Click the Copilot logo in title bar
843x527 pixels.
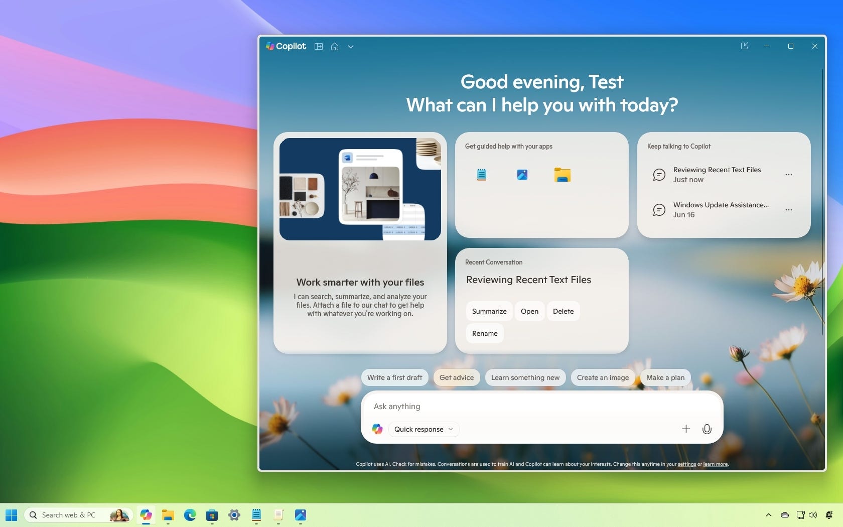pyautogui.click(x=286, y=46)
